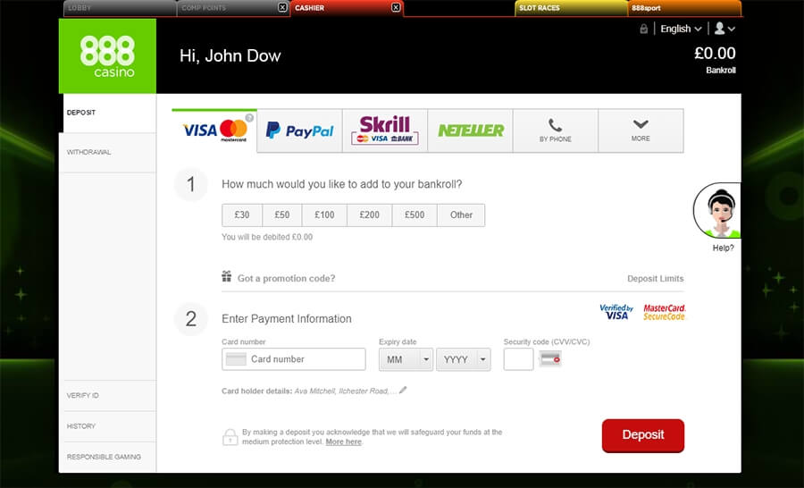Open Deposit Limits link
Viewport: 804px width, 488px height.
(x=656, y=278)
